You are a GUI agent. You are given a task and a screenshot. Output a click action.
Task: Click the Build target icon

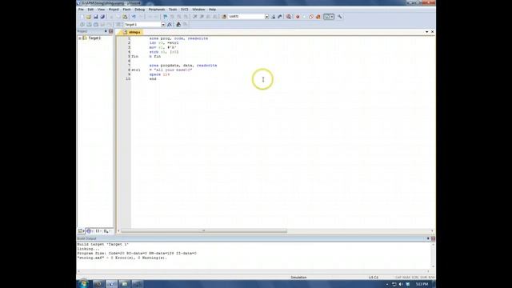(x=89, y=25)
